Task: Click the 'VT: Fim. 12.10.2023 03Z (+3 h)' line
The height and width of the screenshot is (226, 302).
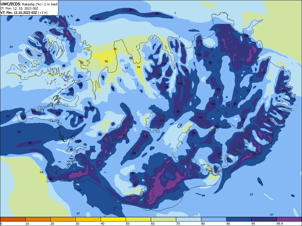Action: (24, 13)
